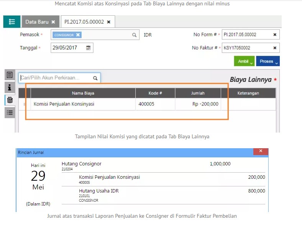Click the Pemasok search magnifier icon
The image size is (302, 225).
tap(135, 35)
